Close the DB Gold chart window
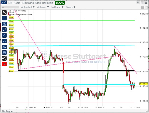Viewport: 149px width, 113px height. (146, 3)
